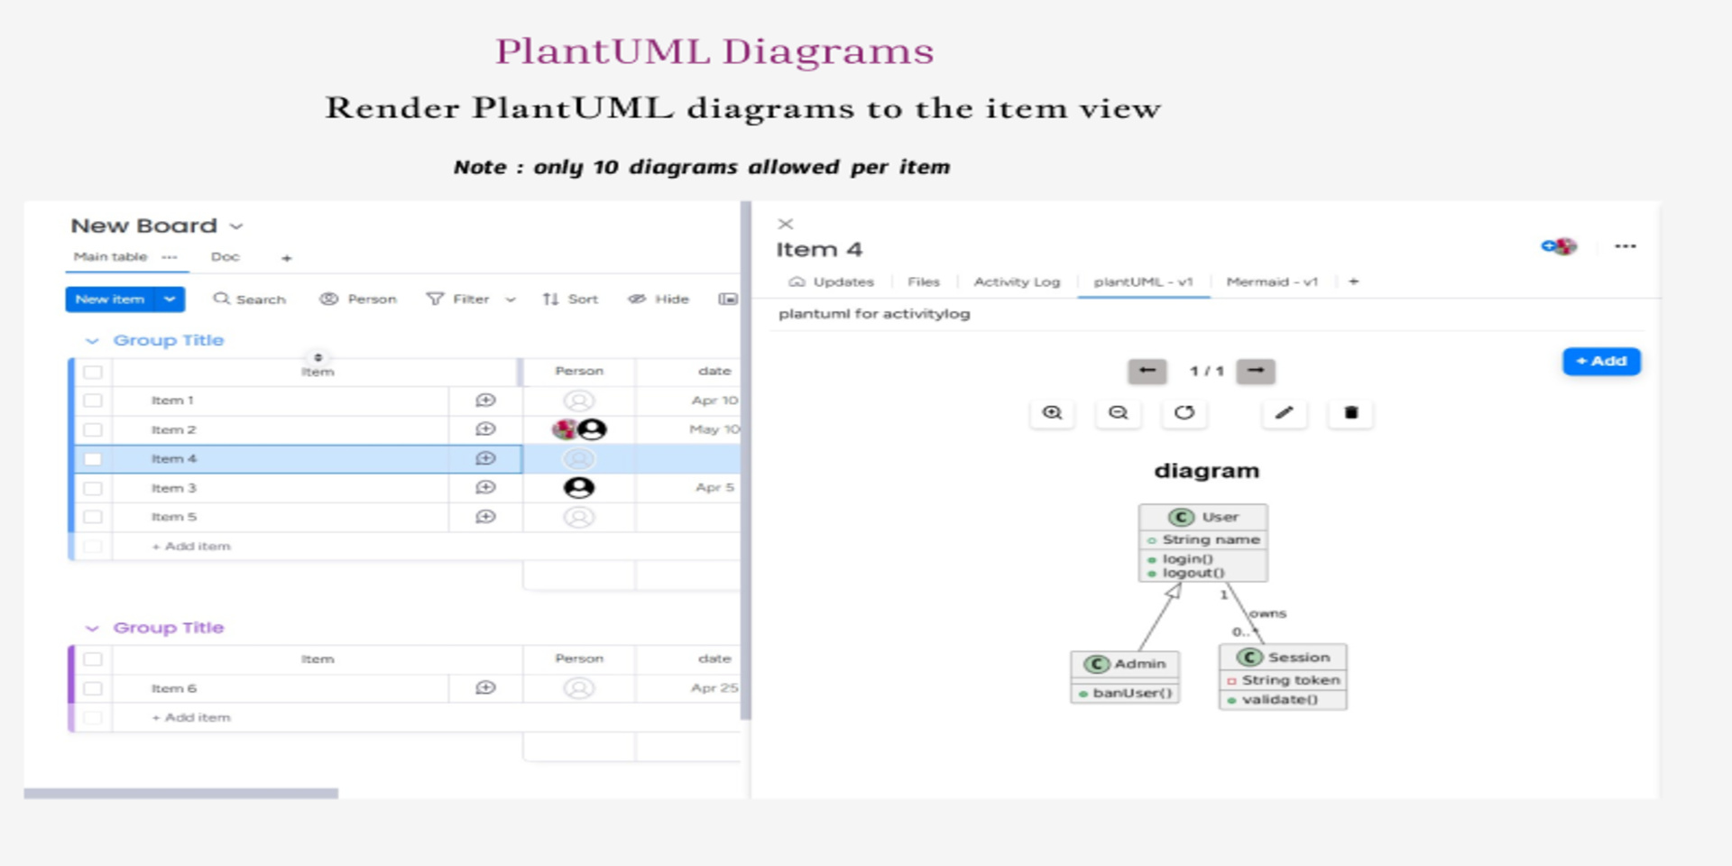Check the Item 4 checkbox
This screenshot has width=1732, height=866.
tap(93, 458)
